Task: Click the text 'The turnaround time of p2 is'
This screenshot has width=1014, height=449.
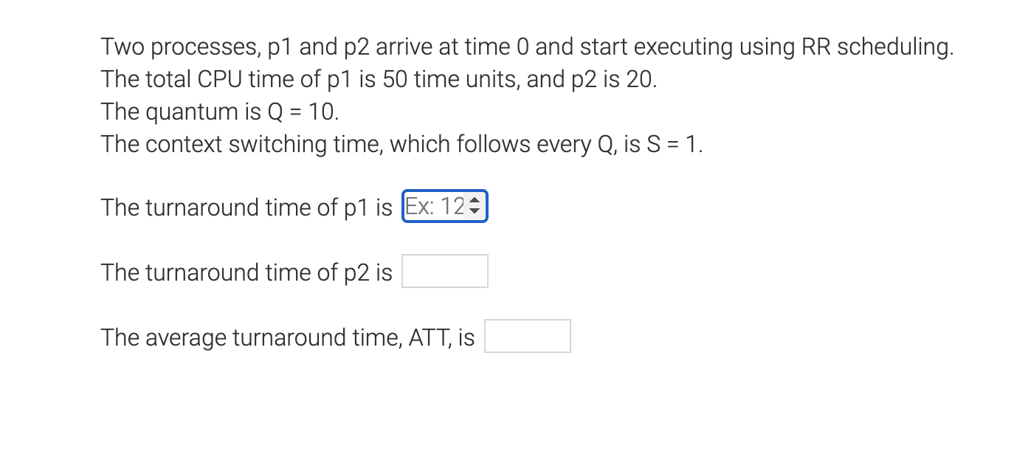Action: click(x=247, y=272)
